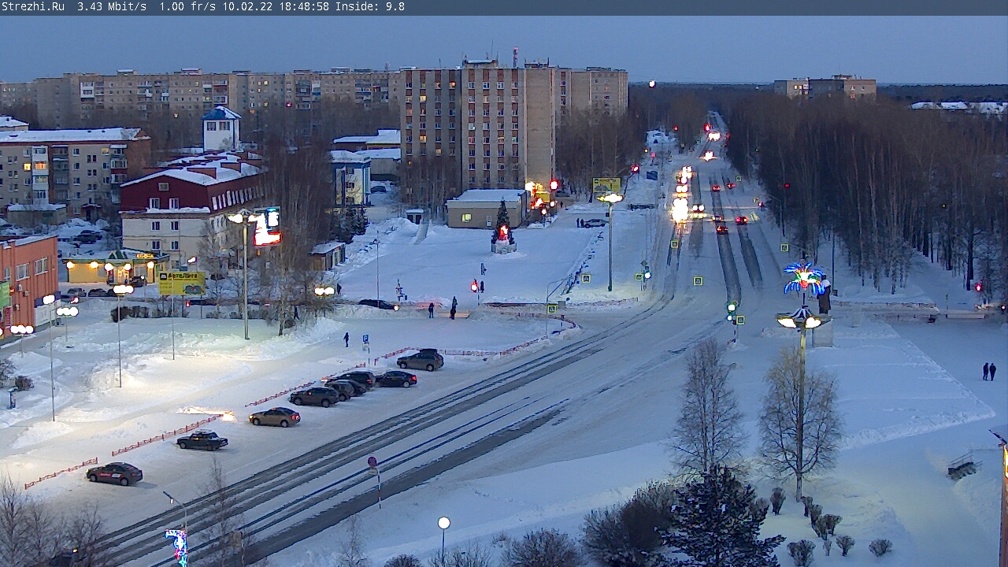Click the Inside: 9.8 temperature reading
This screenshot has width=1008, height=567.
(x=370, y=6)
